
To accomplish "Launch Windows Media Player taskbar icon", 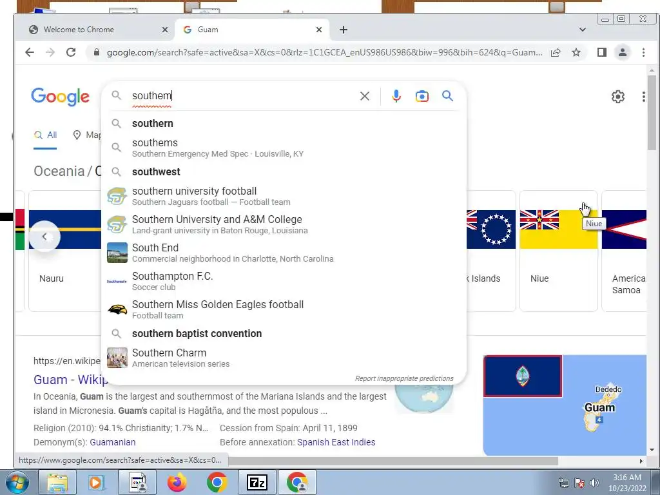I will [x=97, y=482].
